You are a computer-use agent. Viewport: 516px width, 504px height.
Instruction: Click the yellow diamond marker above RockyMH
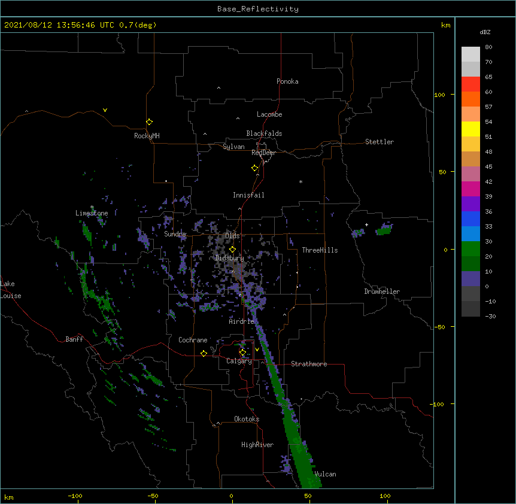coord(149,122)
